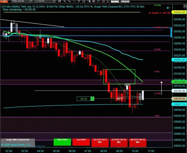
Task: Click the white 29102,50 price marker
Action: coord(179,91)
